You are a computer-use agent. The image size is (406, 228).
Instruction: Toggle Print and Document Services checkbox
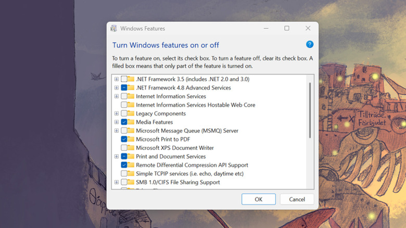tap(124, 156)
